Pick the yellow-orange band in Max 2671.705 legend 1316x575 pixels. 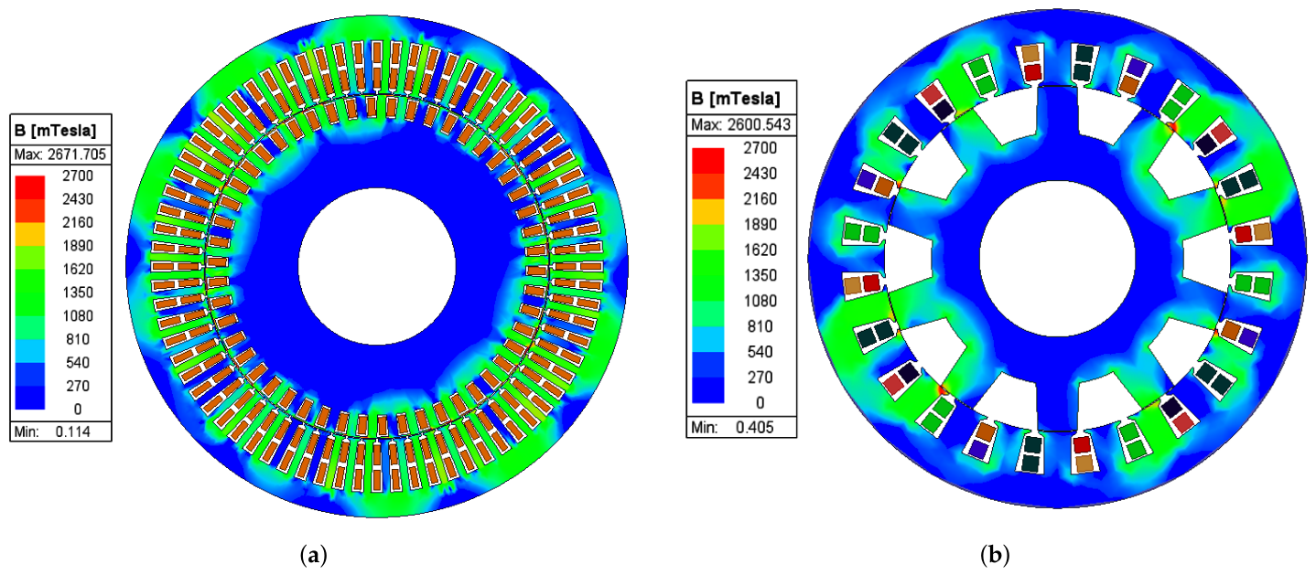(29, 234)
